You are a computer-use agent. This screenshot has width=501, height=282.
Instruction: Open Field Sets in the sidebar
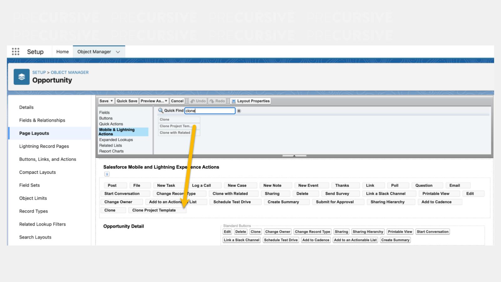[x=29, y=185]
